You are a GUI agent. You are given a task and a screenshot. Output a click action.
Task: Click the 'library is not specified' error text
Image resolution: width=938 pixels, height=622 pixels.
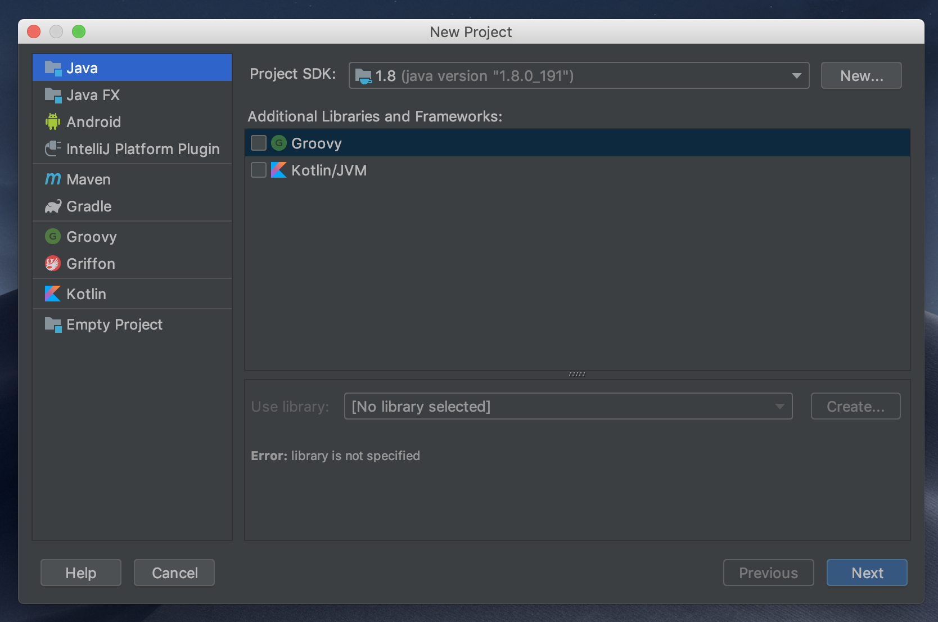[x=355, y=456]
